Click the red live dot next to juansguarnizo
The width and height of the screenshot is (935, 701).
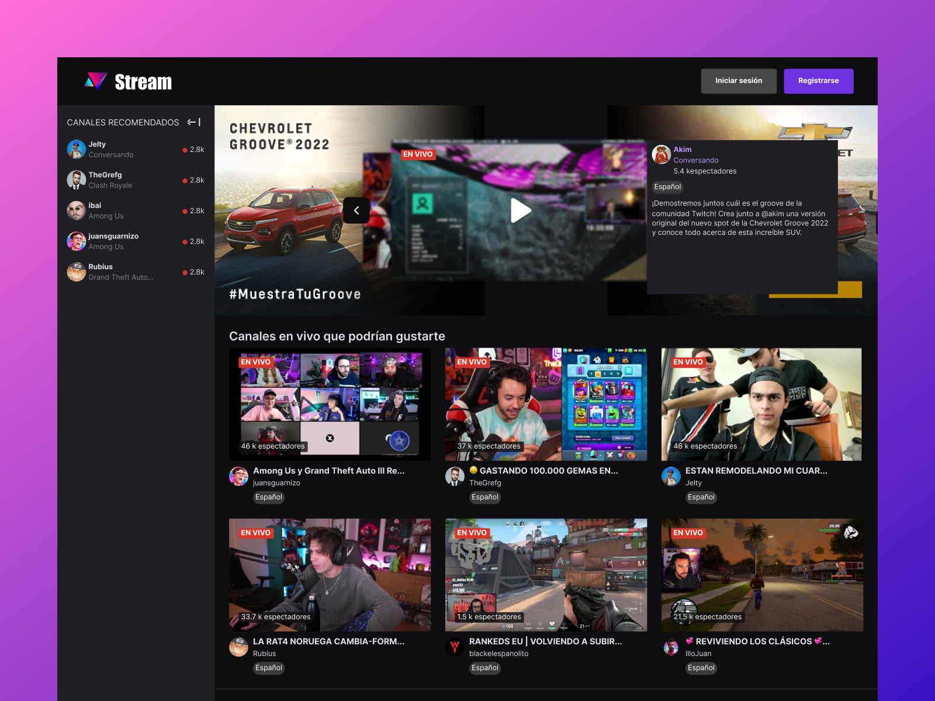186,241
